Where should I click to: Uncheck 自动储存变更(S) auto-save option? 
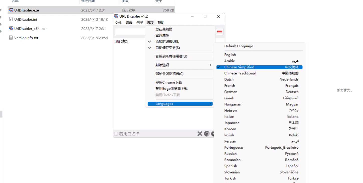coord(167,48)
